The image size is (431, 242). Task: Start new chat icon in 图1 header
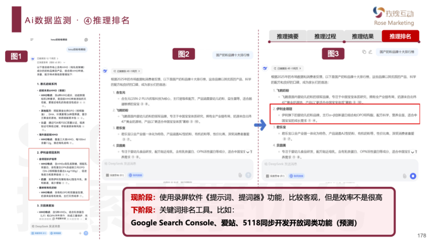(86, 40)
